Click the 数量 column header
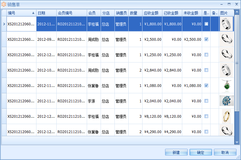Image resolution: width=241 pixels, height=160 pixels. point(135,13)
